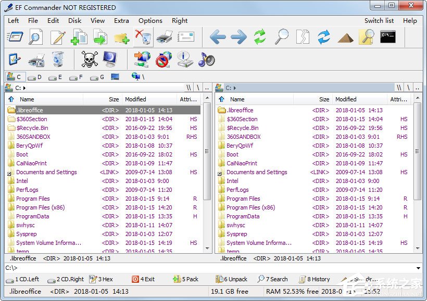Click the printer icon in toolbar

click(x=164, y=37)
